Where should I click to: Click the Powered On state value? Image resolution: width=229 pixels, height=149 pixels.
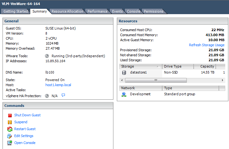click(x=55, y=80)
